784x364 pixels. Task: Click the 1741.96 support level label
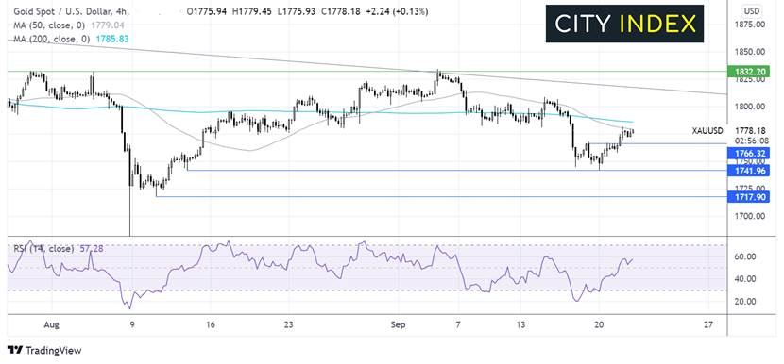point(748,171)
